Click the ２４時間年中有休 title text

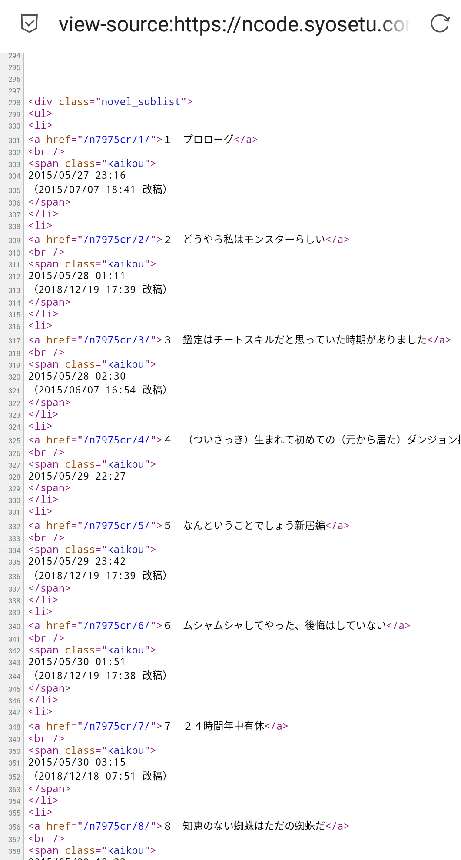coord(224,726)
